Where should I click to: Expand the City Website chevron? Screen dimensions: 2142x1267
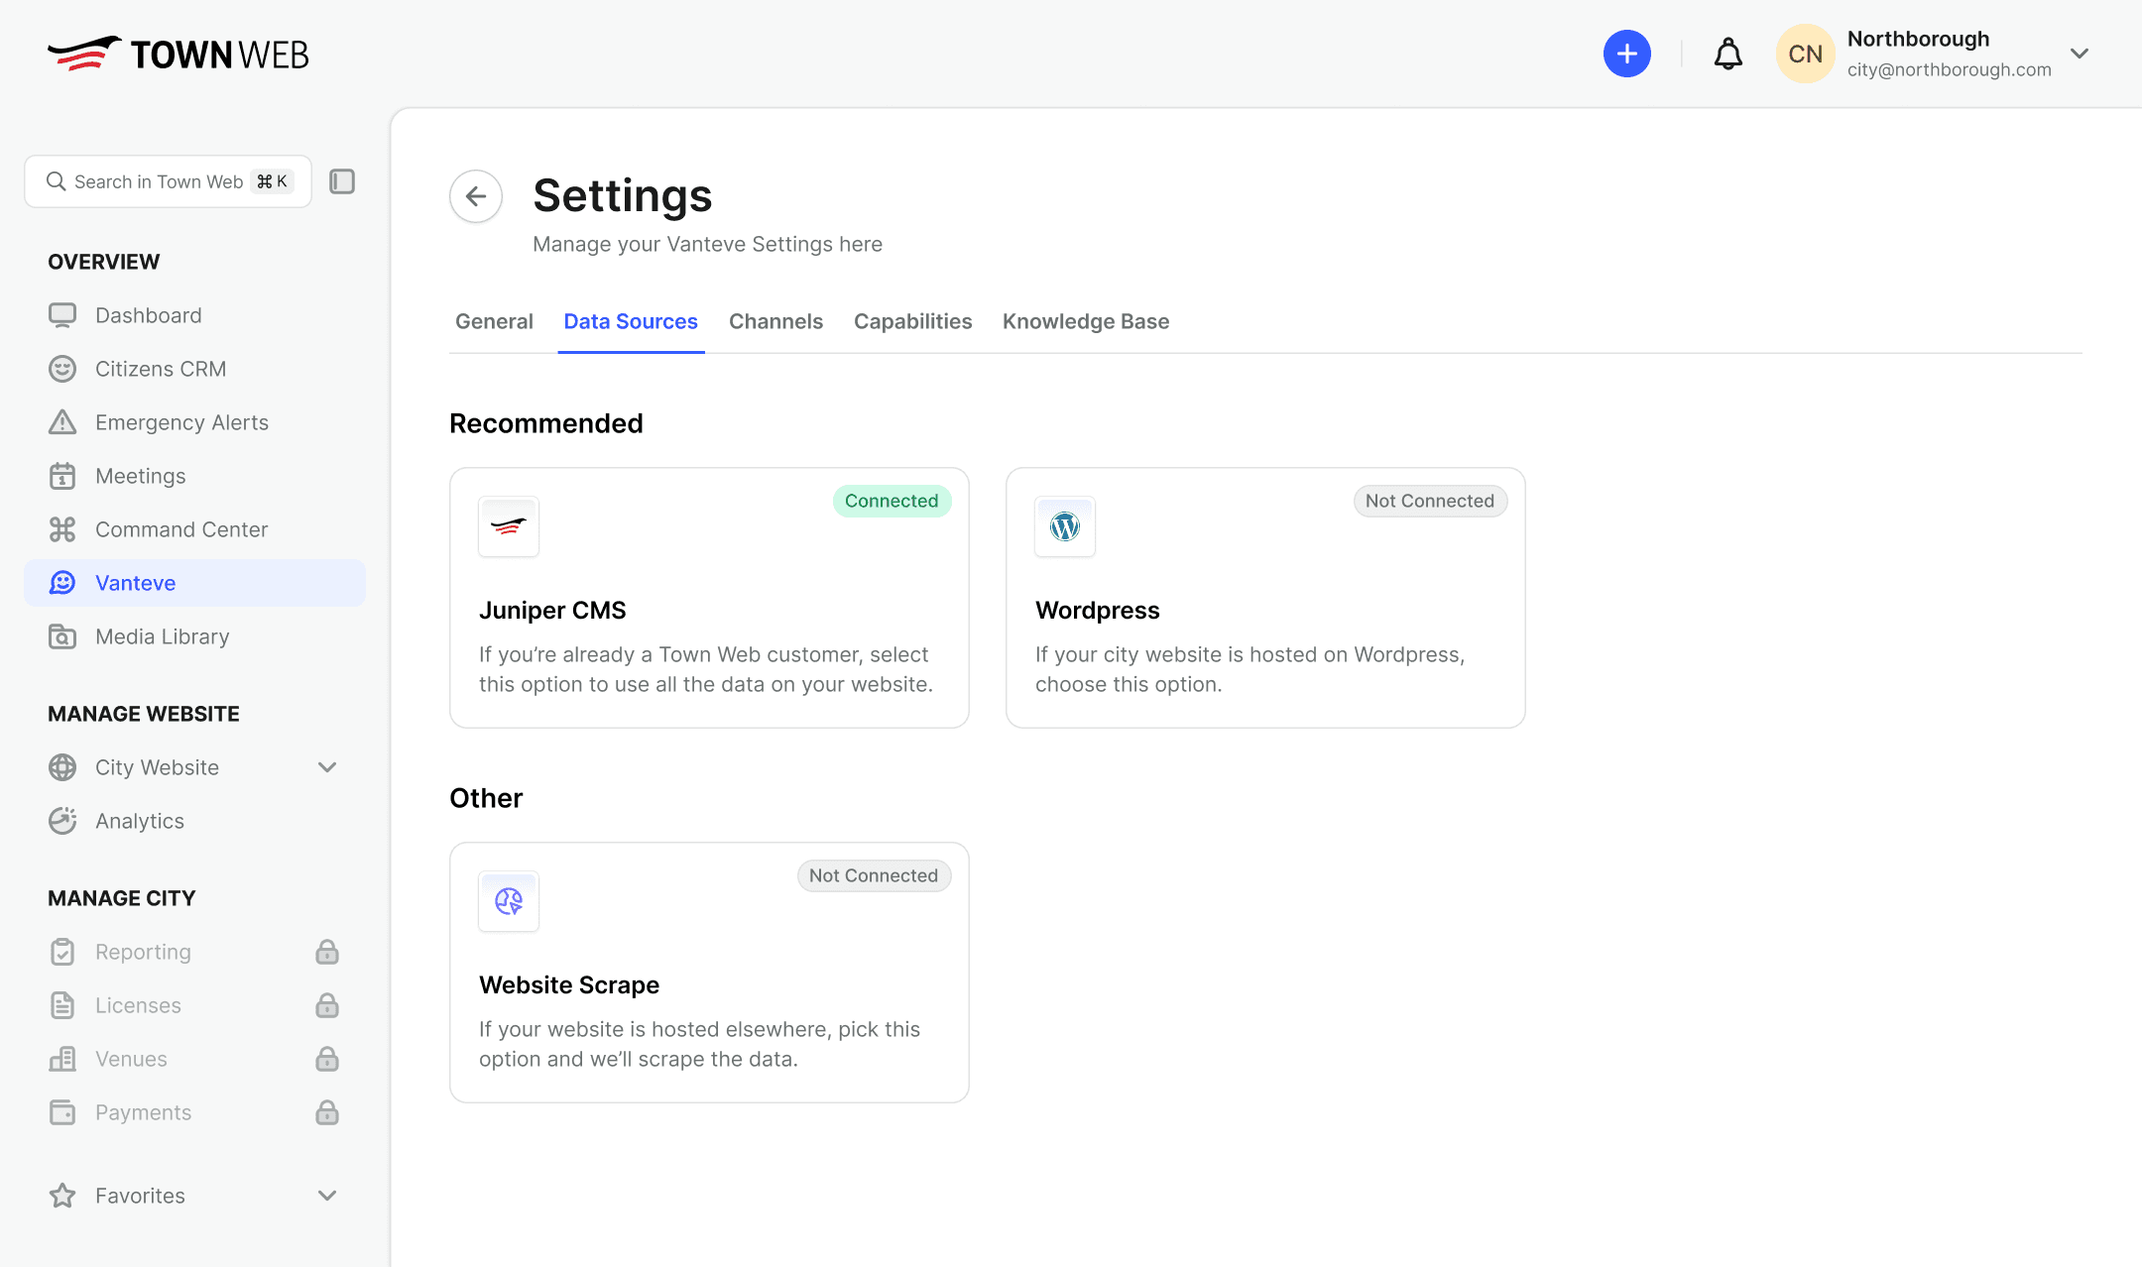pos(327,767)
